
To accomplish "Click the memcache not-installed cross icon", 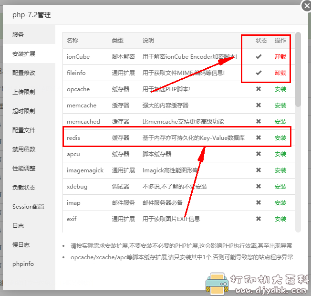I will coord(259,105).
